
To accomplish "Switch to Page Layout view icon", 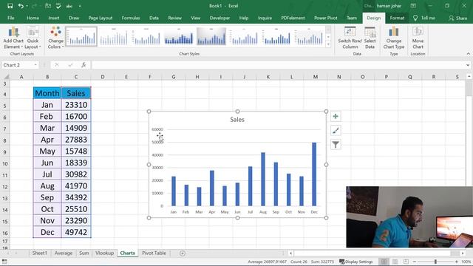I will 395,262.
